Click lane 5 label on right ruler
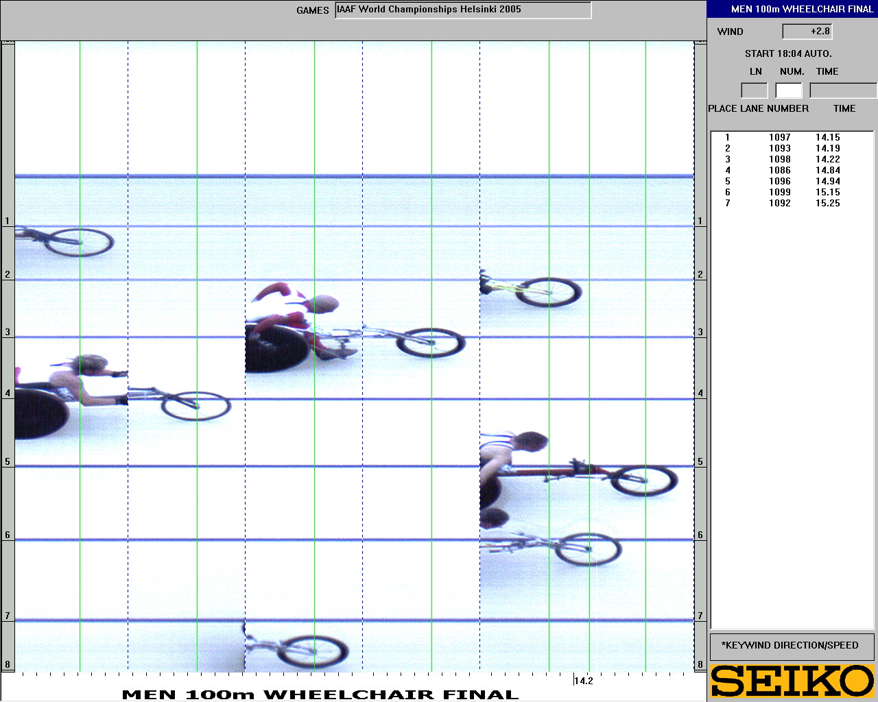The image size is (878, 702). coord(700,462)
